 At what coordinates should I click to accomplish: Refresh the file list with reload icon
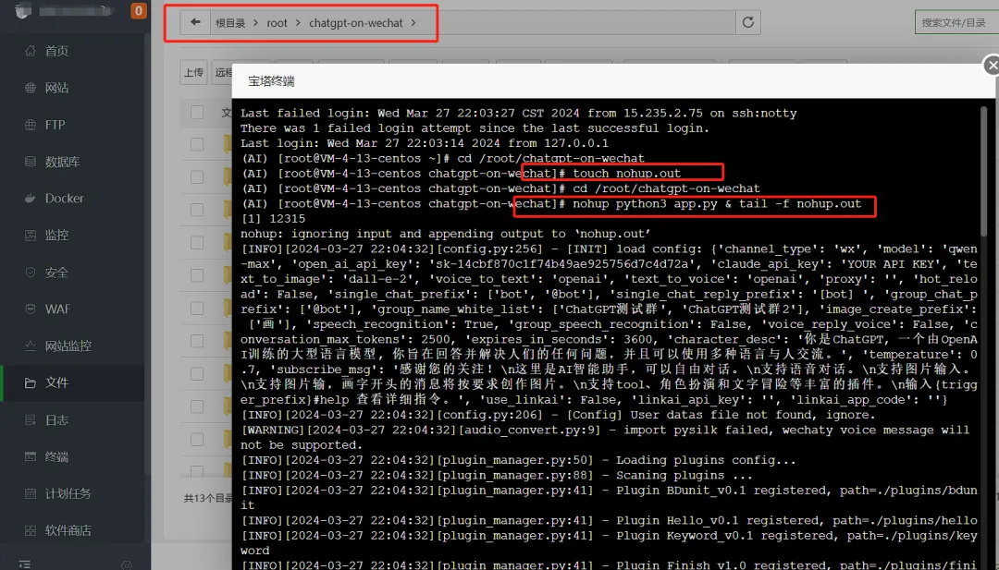(x=748, y=22)
